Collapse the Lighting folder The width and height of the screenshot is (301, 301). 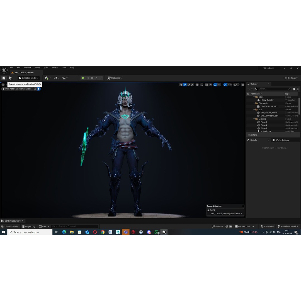254,119
